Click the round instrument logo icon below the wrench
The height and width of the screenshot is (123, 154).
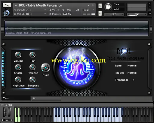tap(6, 13)
